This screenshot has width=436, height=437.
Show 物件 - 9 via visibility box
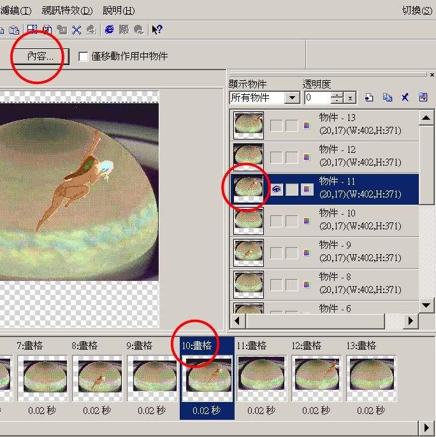tap(277, 253)
